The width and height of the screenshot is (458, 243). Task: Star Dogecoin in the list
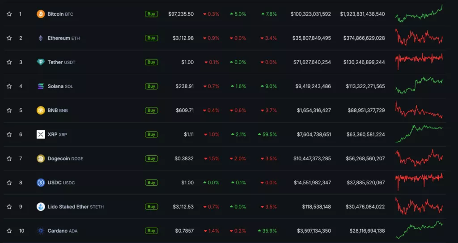(x=9, y=158)
